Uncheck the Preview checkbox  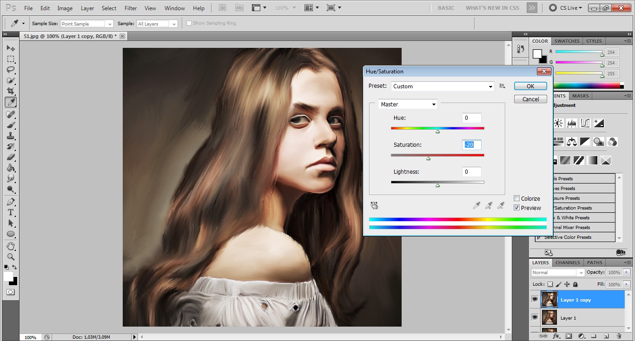pyautogui.click(x=516, y=208)
